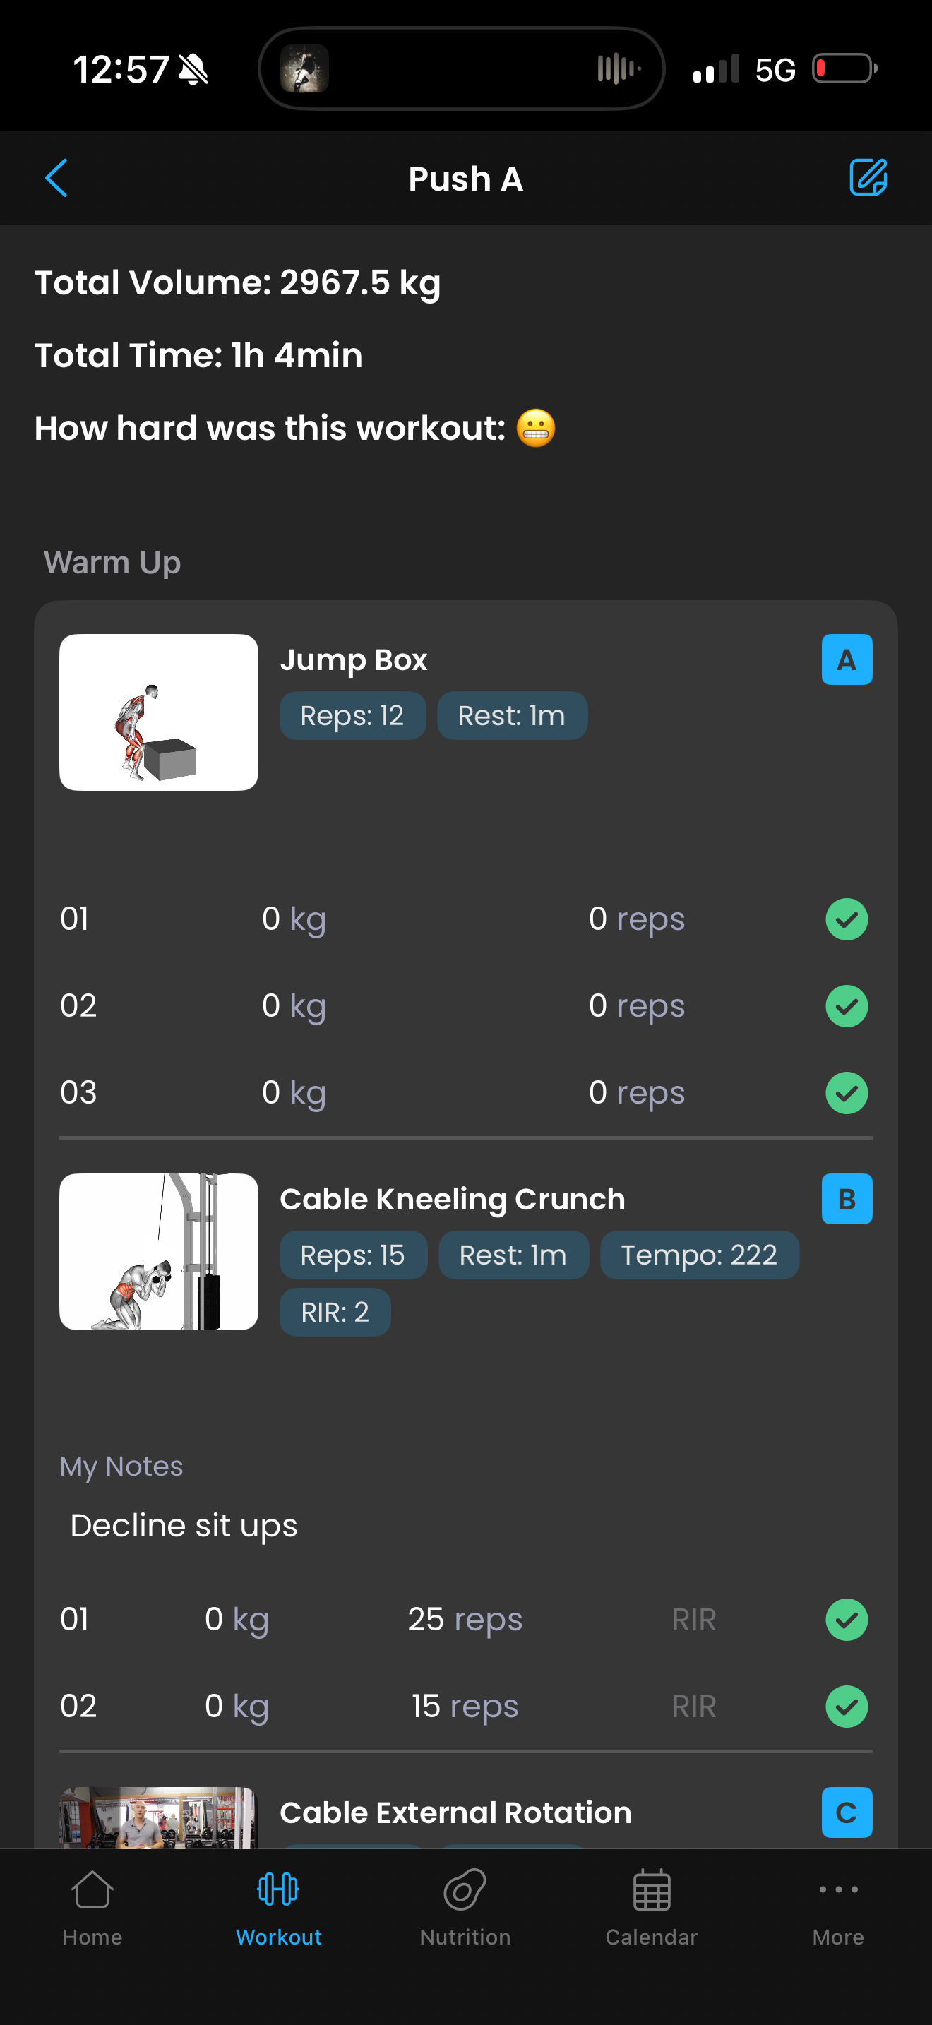The image size is (932, 2025).
Task: Tap the Jump Box Reps: 12 tag
Action: click(x=352, y=716)
